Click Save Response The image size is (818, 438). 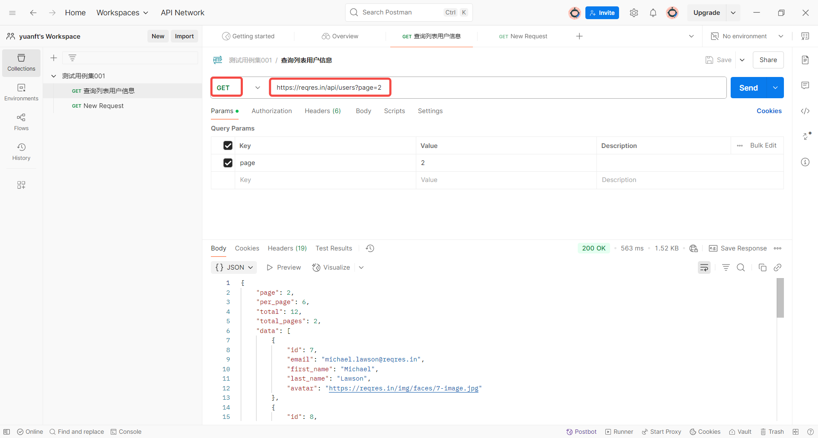click(x=738, y=248)
